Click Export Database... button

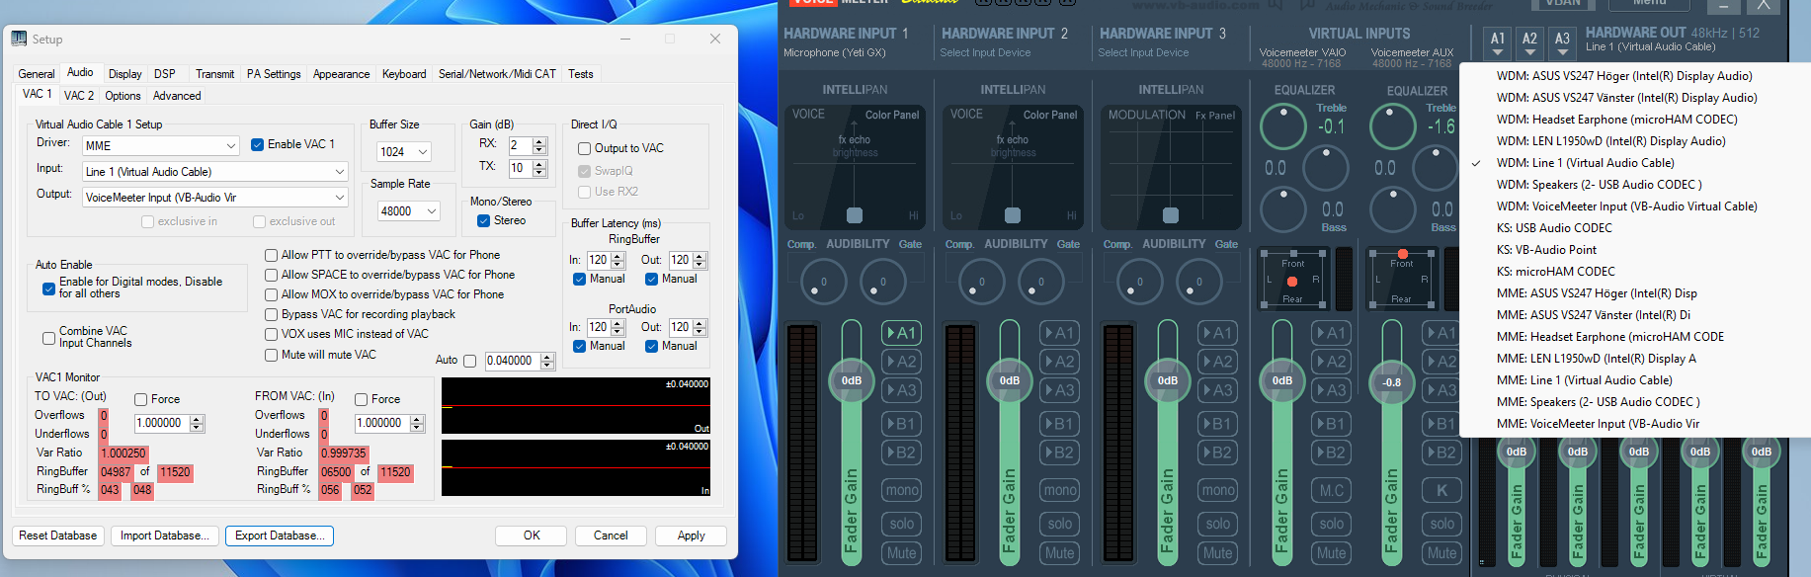280,536
